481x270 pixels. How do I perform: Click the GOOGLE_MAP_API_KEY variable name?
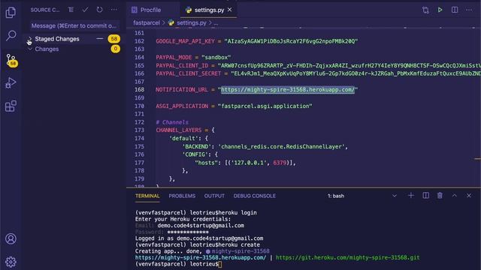[x=186, y=41]
